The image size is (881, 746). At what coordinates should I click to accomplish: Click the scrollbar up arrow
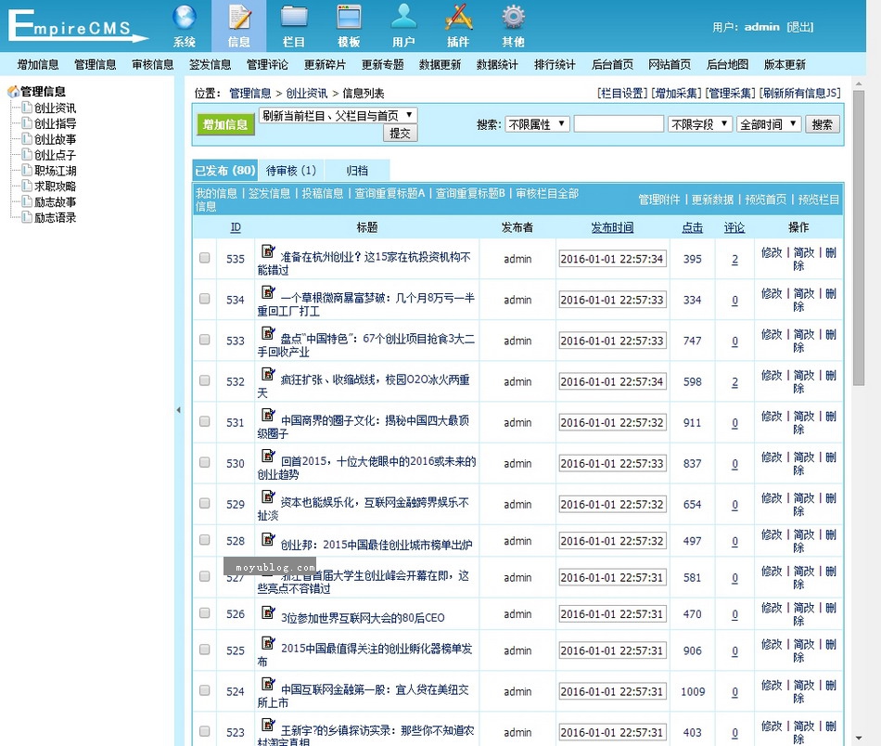tap(859, 84)
